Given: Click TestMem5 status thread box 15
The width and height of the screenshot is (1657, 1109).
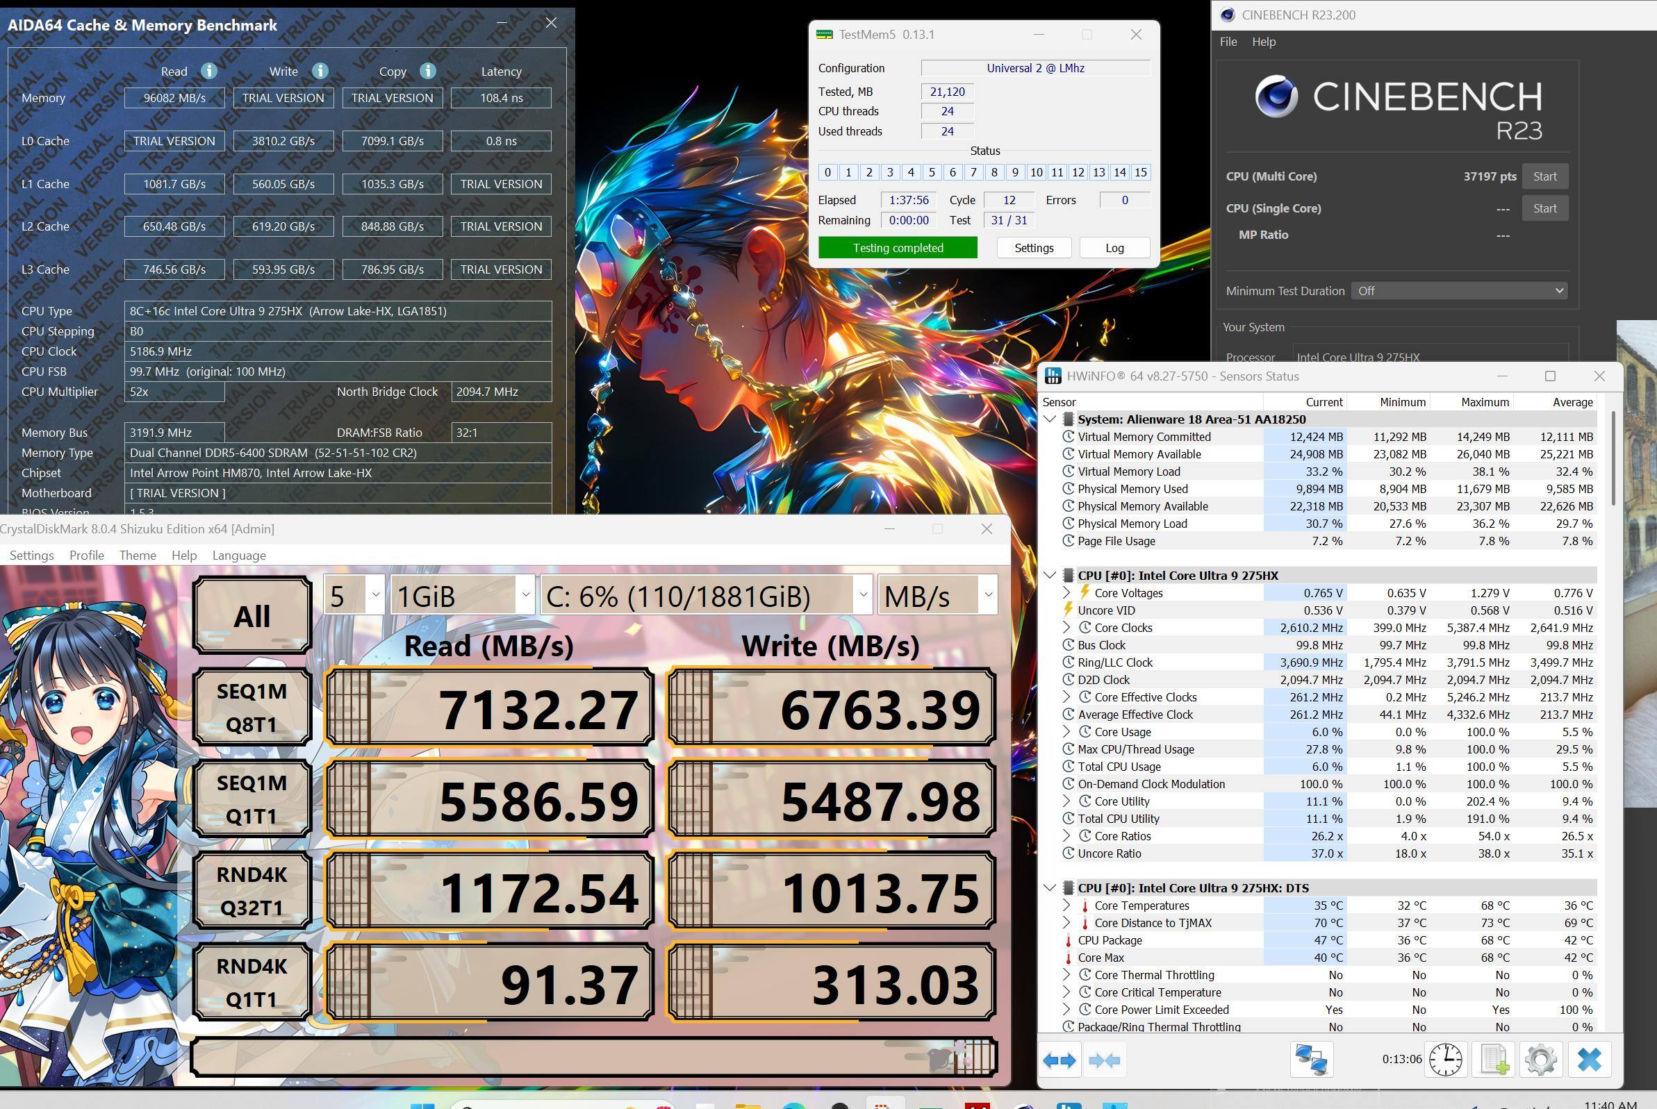Looking at the screenshot, I should [1141, 172].
